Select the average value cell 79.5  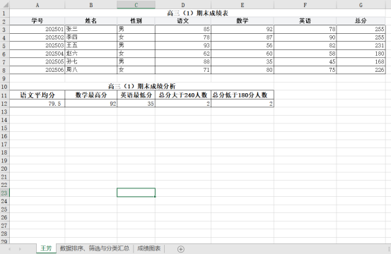(x=37, y=104)
